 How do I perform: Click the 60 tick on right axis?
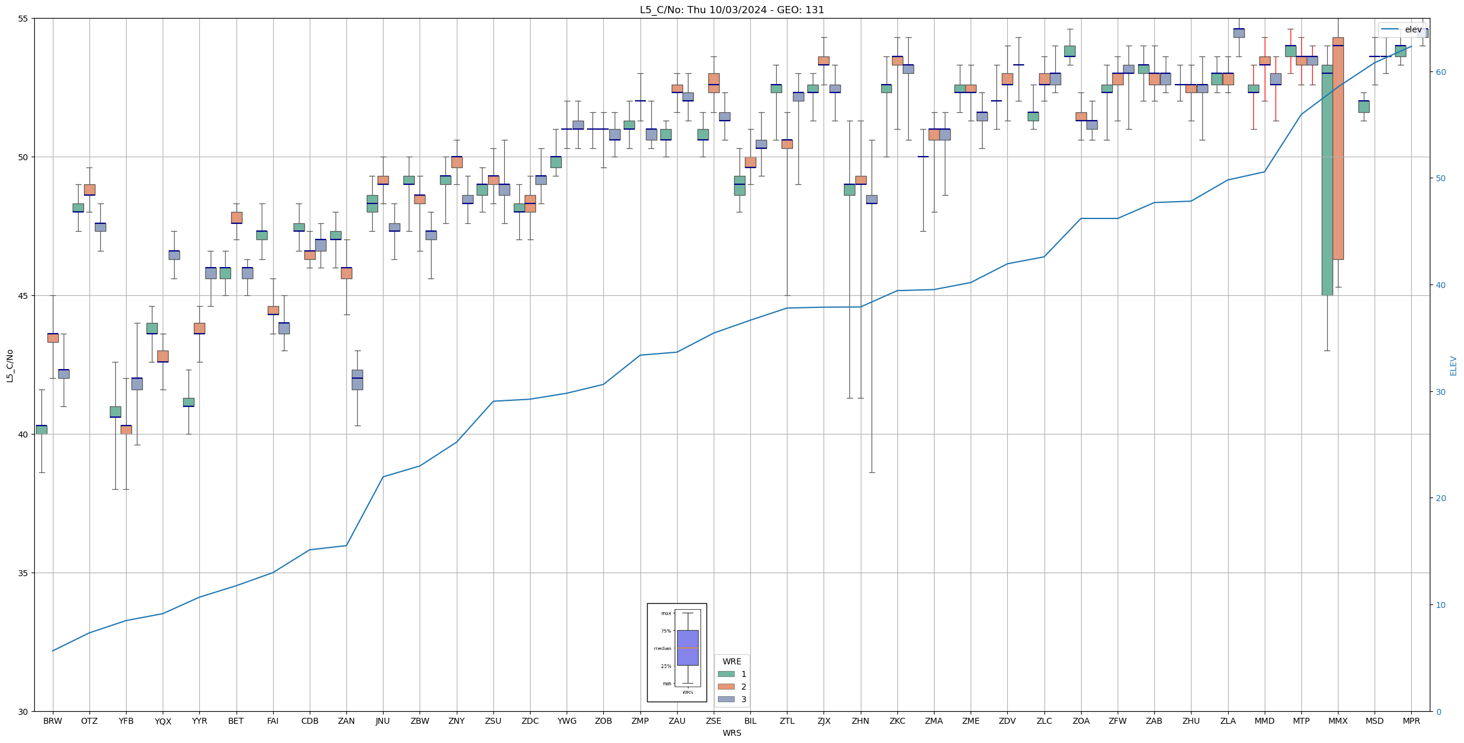1440,72
